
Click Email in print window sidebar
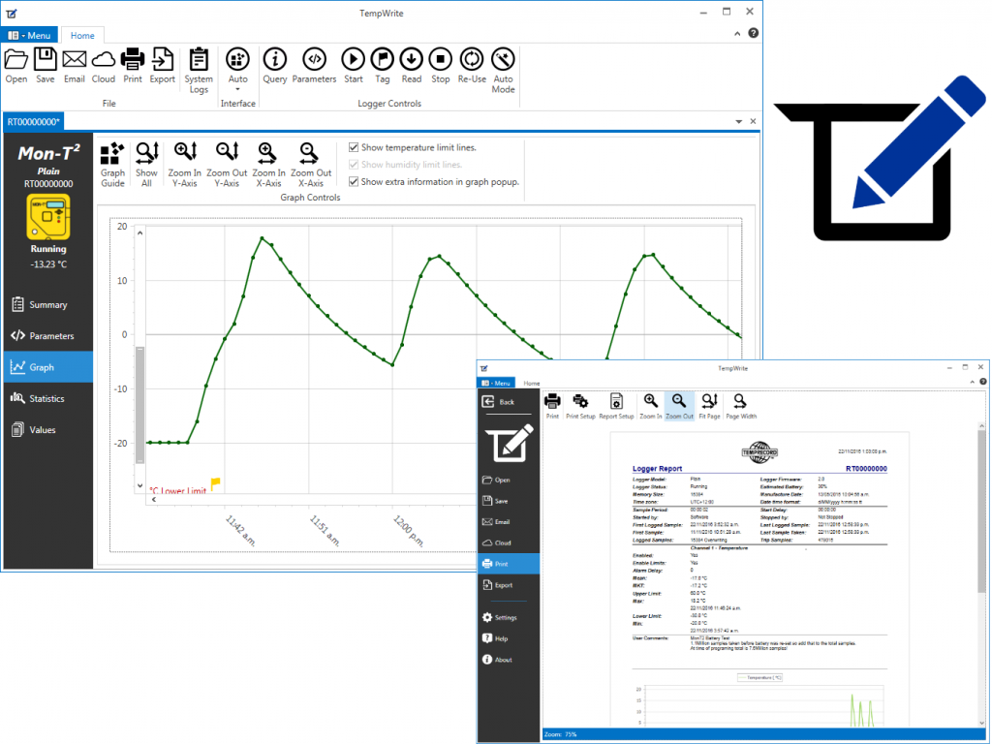(509, 522)
